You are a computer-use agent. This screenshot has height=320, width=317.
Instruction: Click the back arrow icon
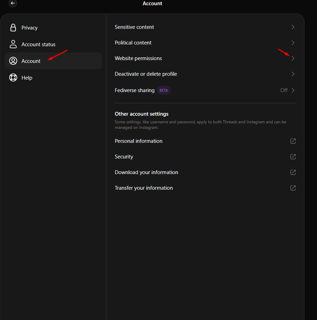(13, 3)
